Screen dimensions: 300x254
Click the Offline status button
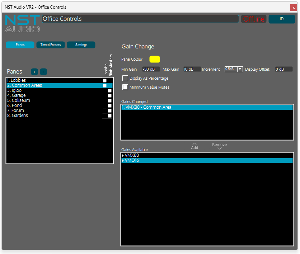[x=254, y=19]
